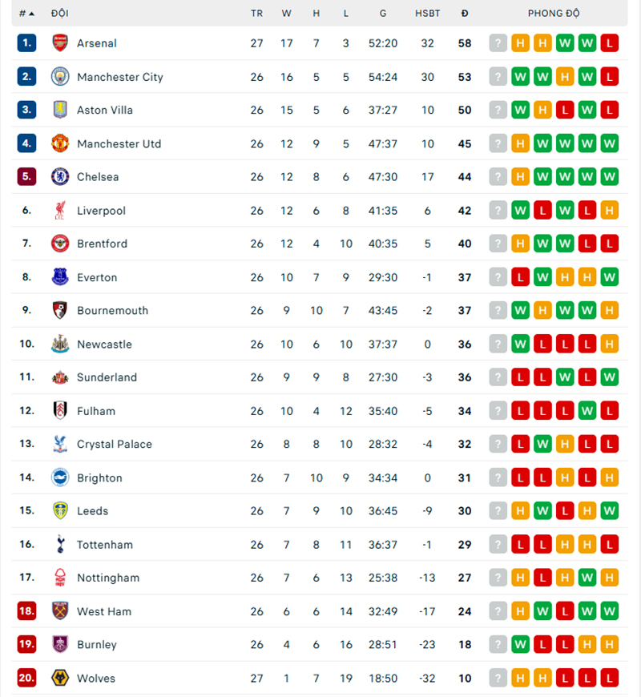The width and height of the screenshot is (641, 697).
Task: Click the Everton club badge
Action: 60,277
